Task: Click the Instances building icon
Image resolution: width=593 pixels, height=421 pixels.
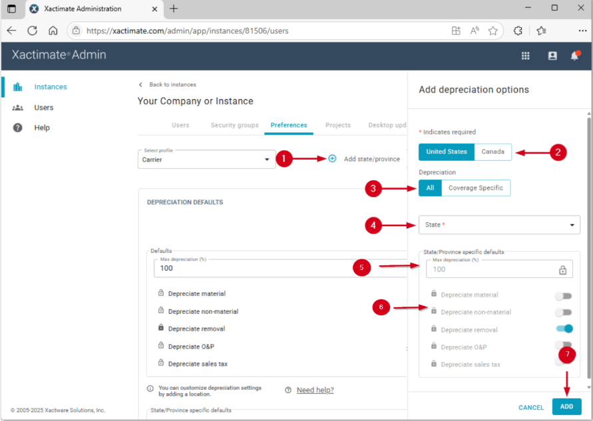Action: tap(18, 87)
